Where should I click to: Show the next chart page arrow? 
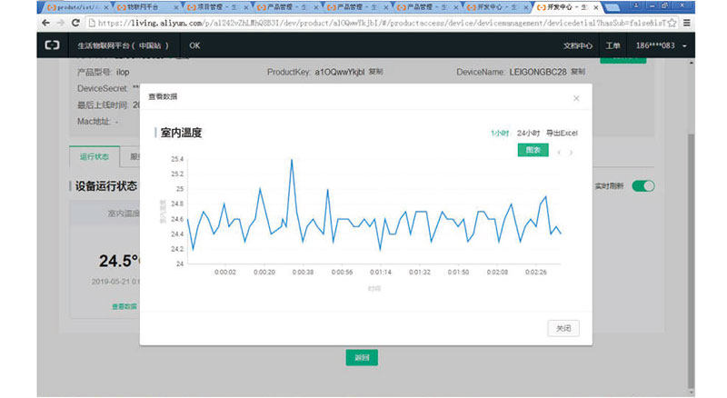[x=572, y=152]
